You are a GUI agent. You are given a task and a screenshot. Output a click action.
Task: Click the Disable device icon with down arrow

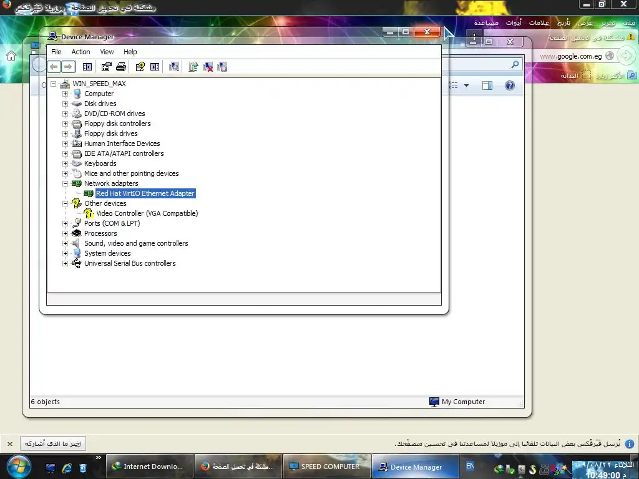coord(222,67)
